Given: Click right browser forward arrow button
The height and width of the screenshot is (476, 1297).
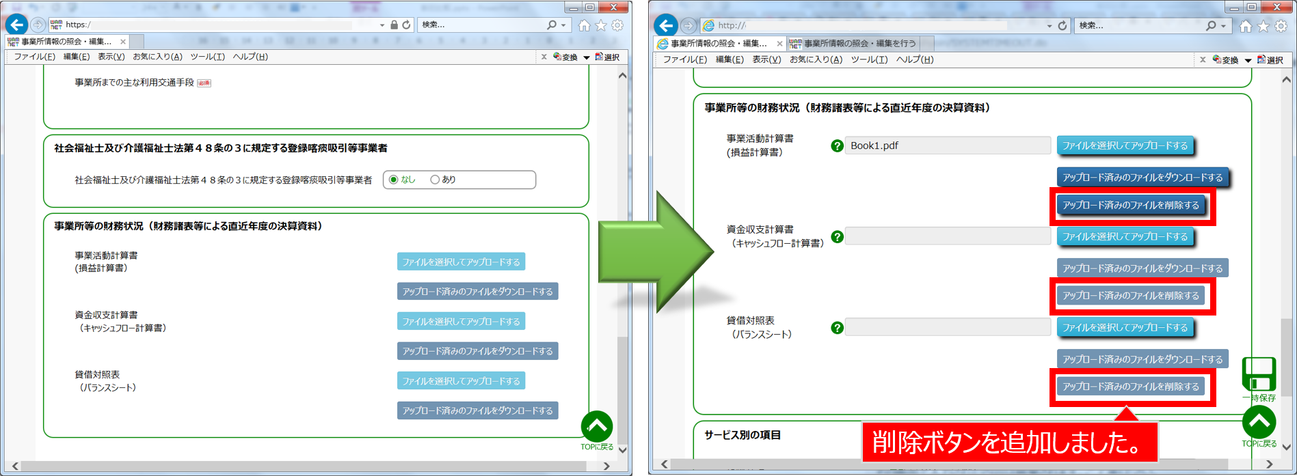Looking at the screenshot, I should point(688,26).
